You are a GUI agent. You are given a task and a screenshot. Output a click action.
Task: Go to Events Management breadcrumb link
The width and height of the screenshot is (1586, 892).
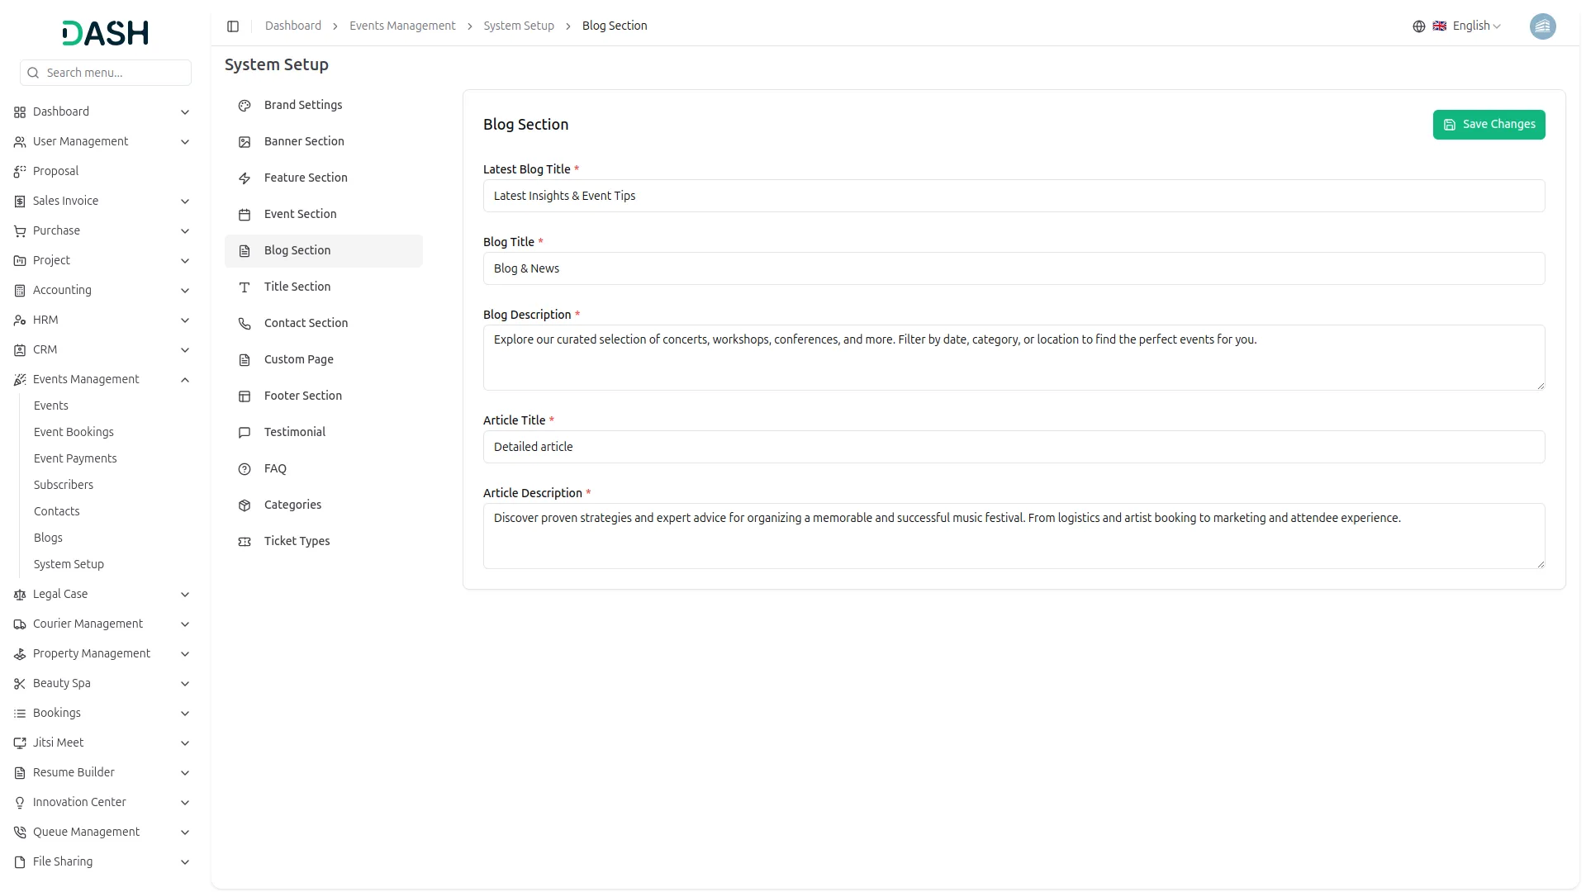[402, 26]
